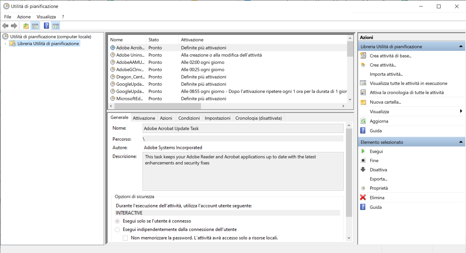Click the Descrizione text box
The image size is (466, 253).
tap(243, 171)
